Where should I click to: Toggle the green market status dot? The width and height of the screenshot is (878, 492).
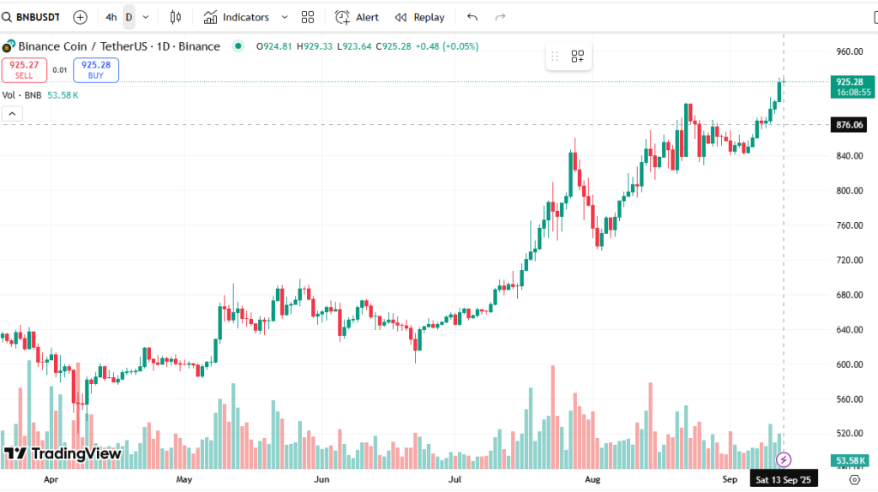click(238, 46)
